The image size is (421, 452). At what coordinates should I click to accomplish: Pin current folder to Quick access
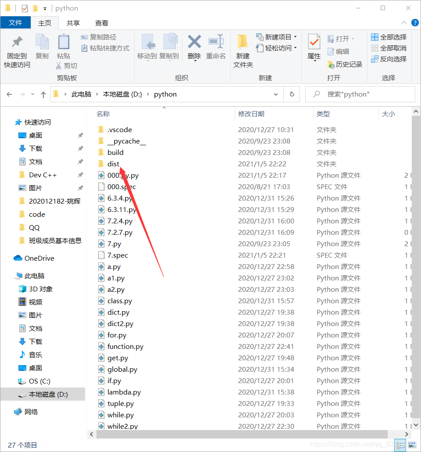pyautogui.click(x=16, y=48)
